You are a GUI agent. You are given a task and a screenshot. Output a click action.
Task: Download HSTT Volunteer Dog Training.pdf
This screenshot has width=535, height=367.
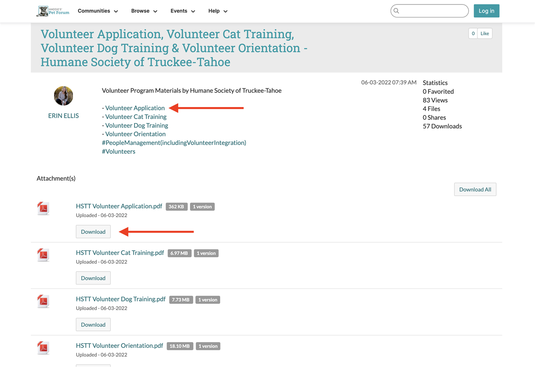click(x=93, y=324)
